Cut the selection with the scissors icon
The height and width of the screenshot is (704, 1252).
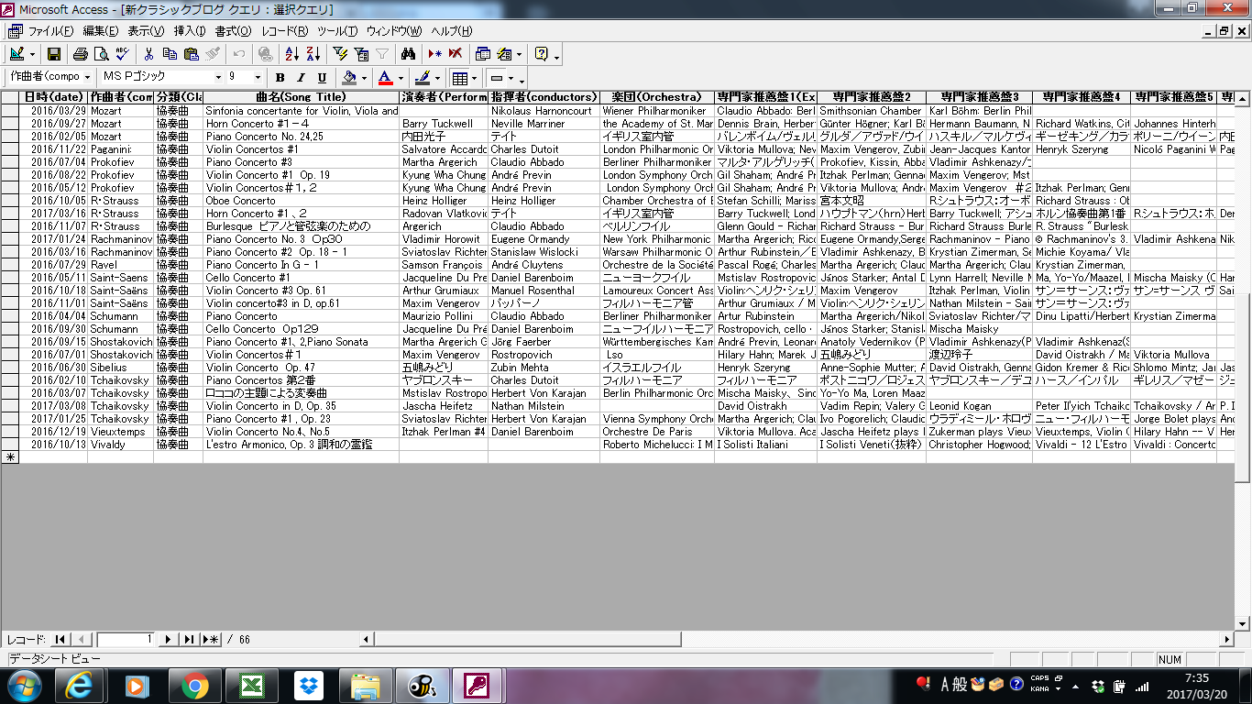point(148,54)
